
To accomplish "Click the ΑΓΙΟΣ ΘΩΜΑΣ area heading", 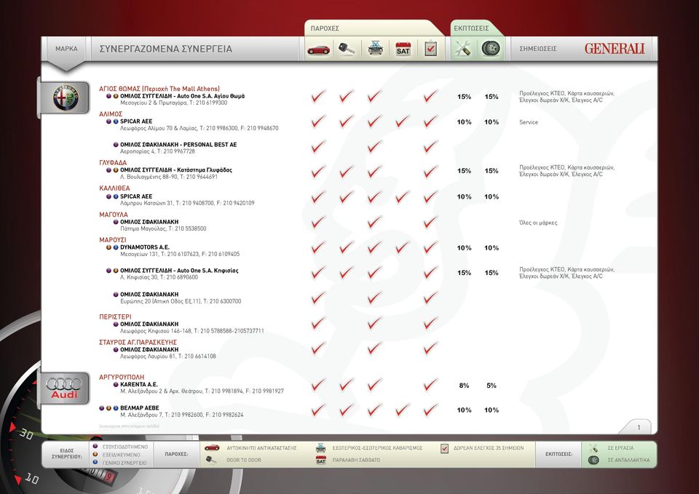I will tap(159, 89).
